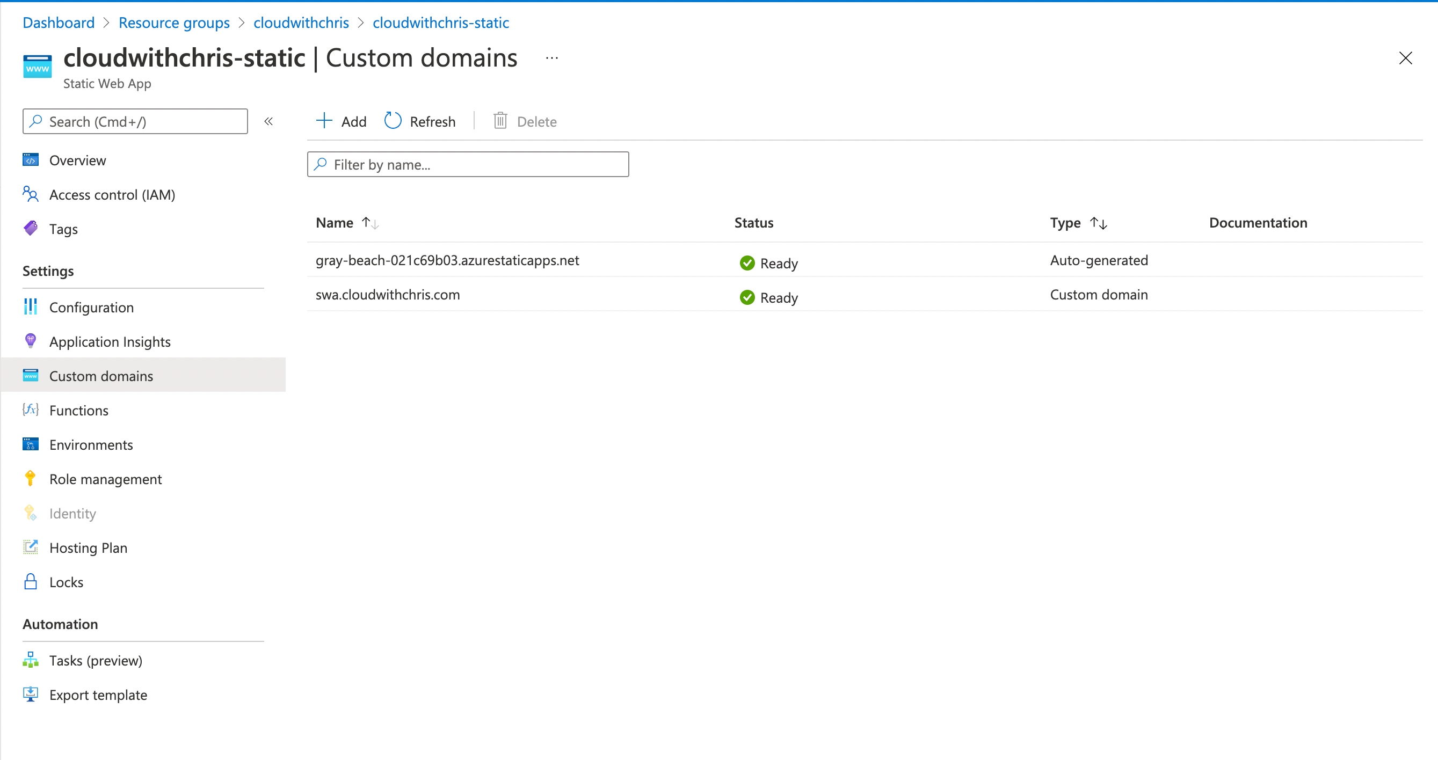Select the Configuration settings icon
Image resolution: width=1438 pixels, height=760 pixels.
click(31, 306)
